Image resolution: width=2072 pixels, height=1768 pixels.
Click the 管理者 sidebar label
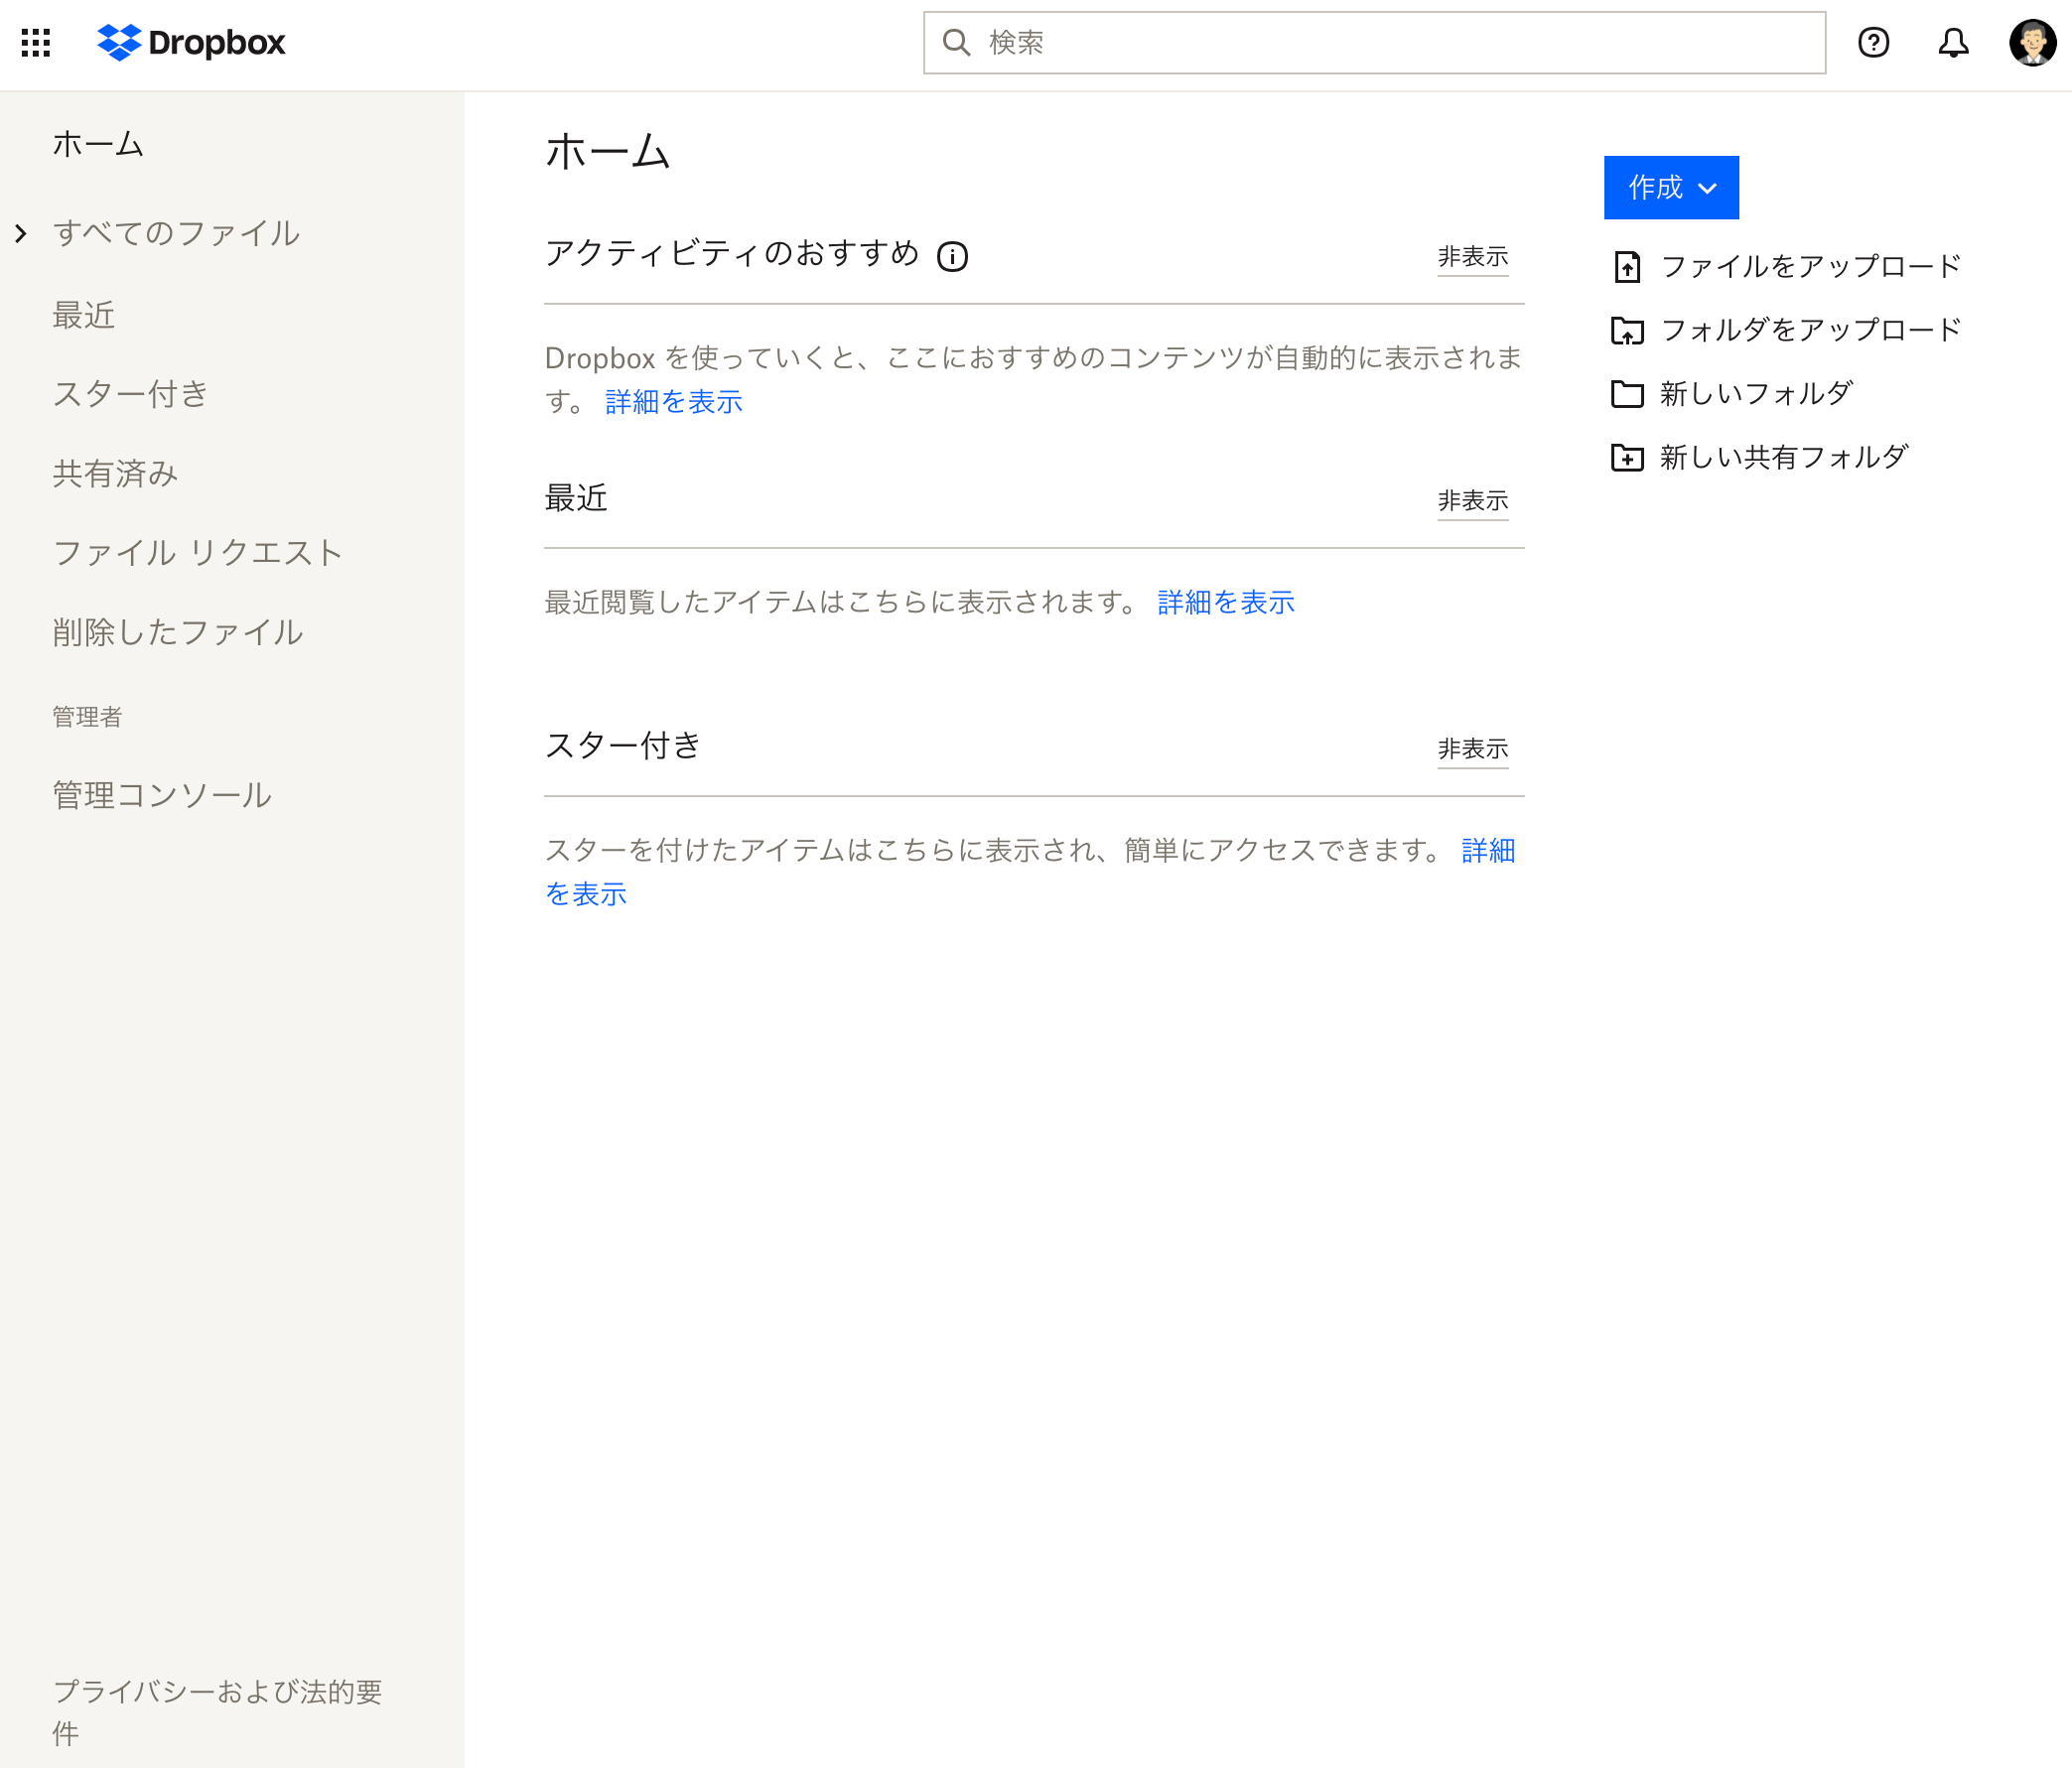87,717
